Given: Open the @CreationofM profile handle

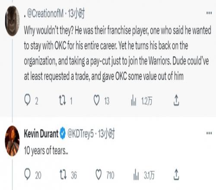Looking at the screenshot, I should pyautogui.click(x=45, y=14).
